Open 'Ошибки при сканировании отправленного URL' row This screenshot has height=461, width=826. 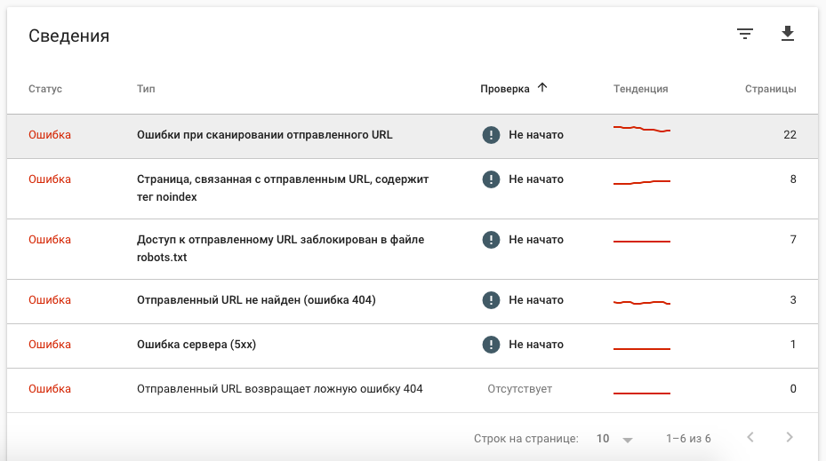pyautogui.click(x=264, y=135)
